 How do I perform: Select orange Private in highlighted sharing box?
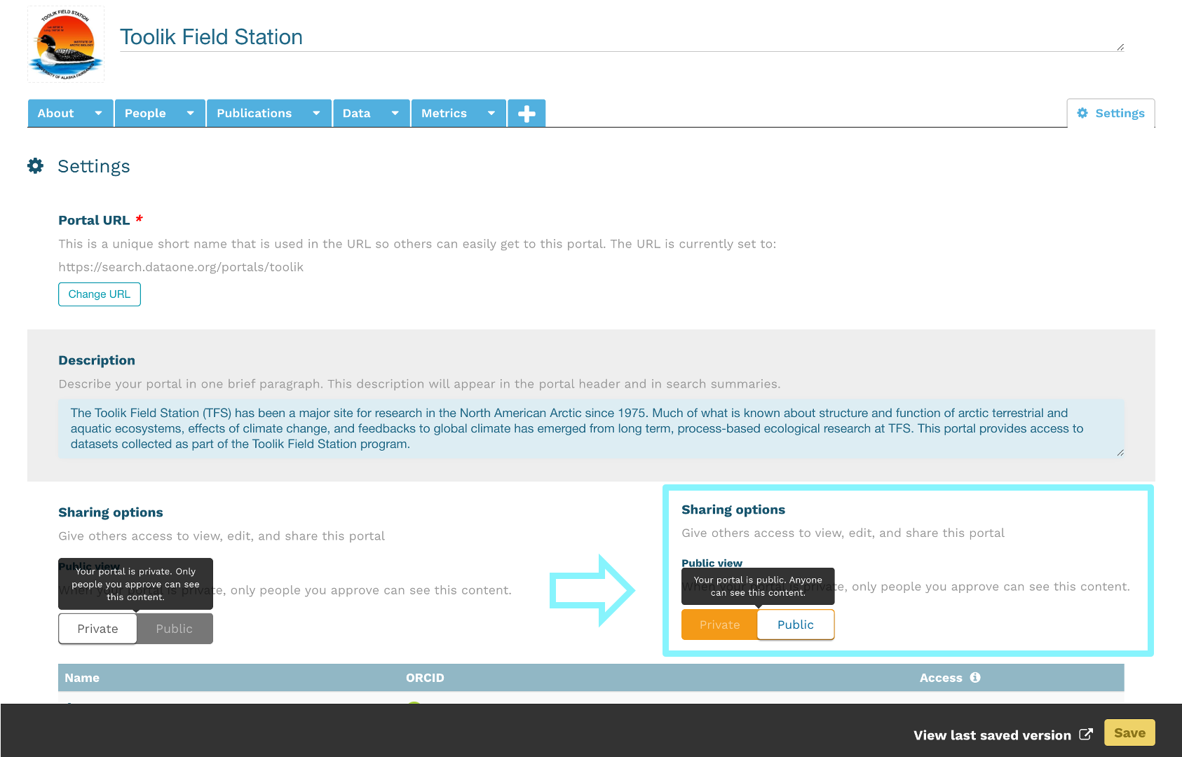click(x=719, y=625)
